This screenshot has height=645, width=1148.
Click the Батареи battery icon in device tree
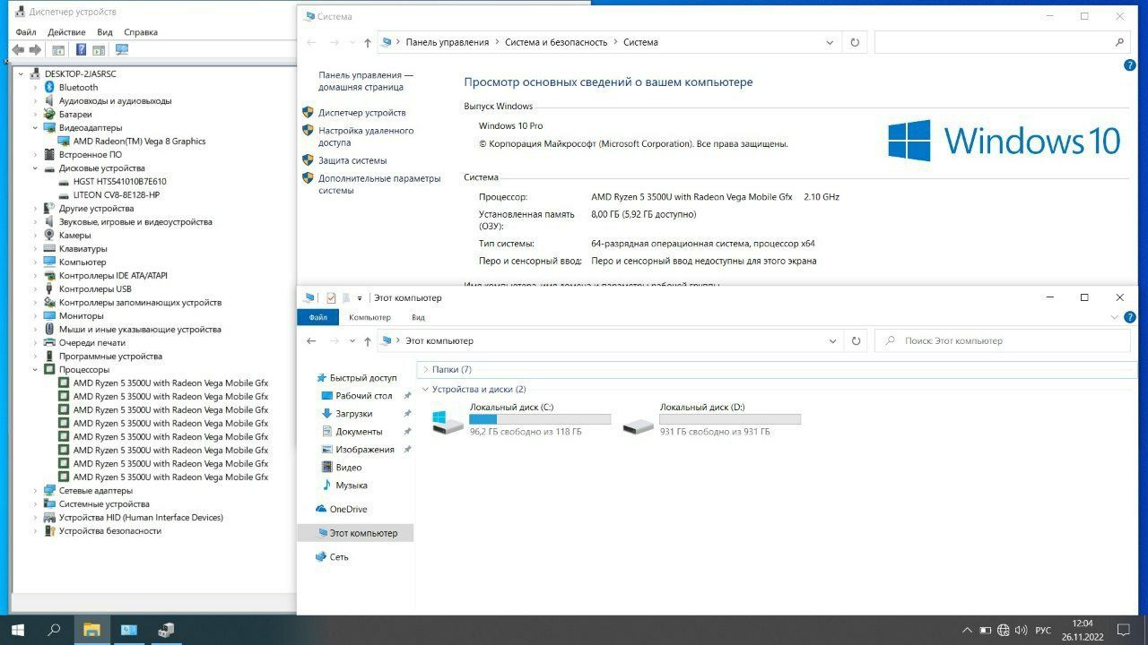(49, 115)
